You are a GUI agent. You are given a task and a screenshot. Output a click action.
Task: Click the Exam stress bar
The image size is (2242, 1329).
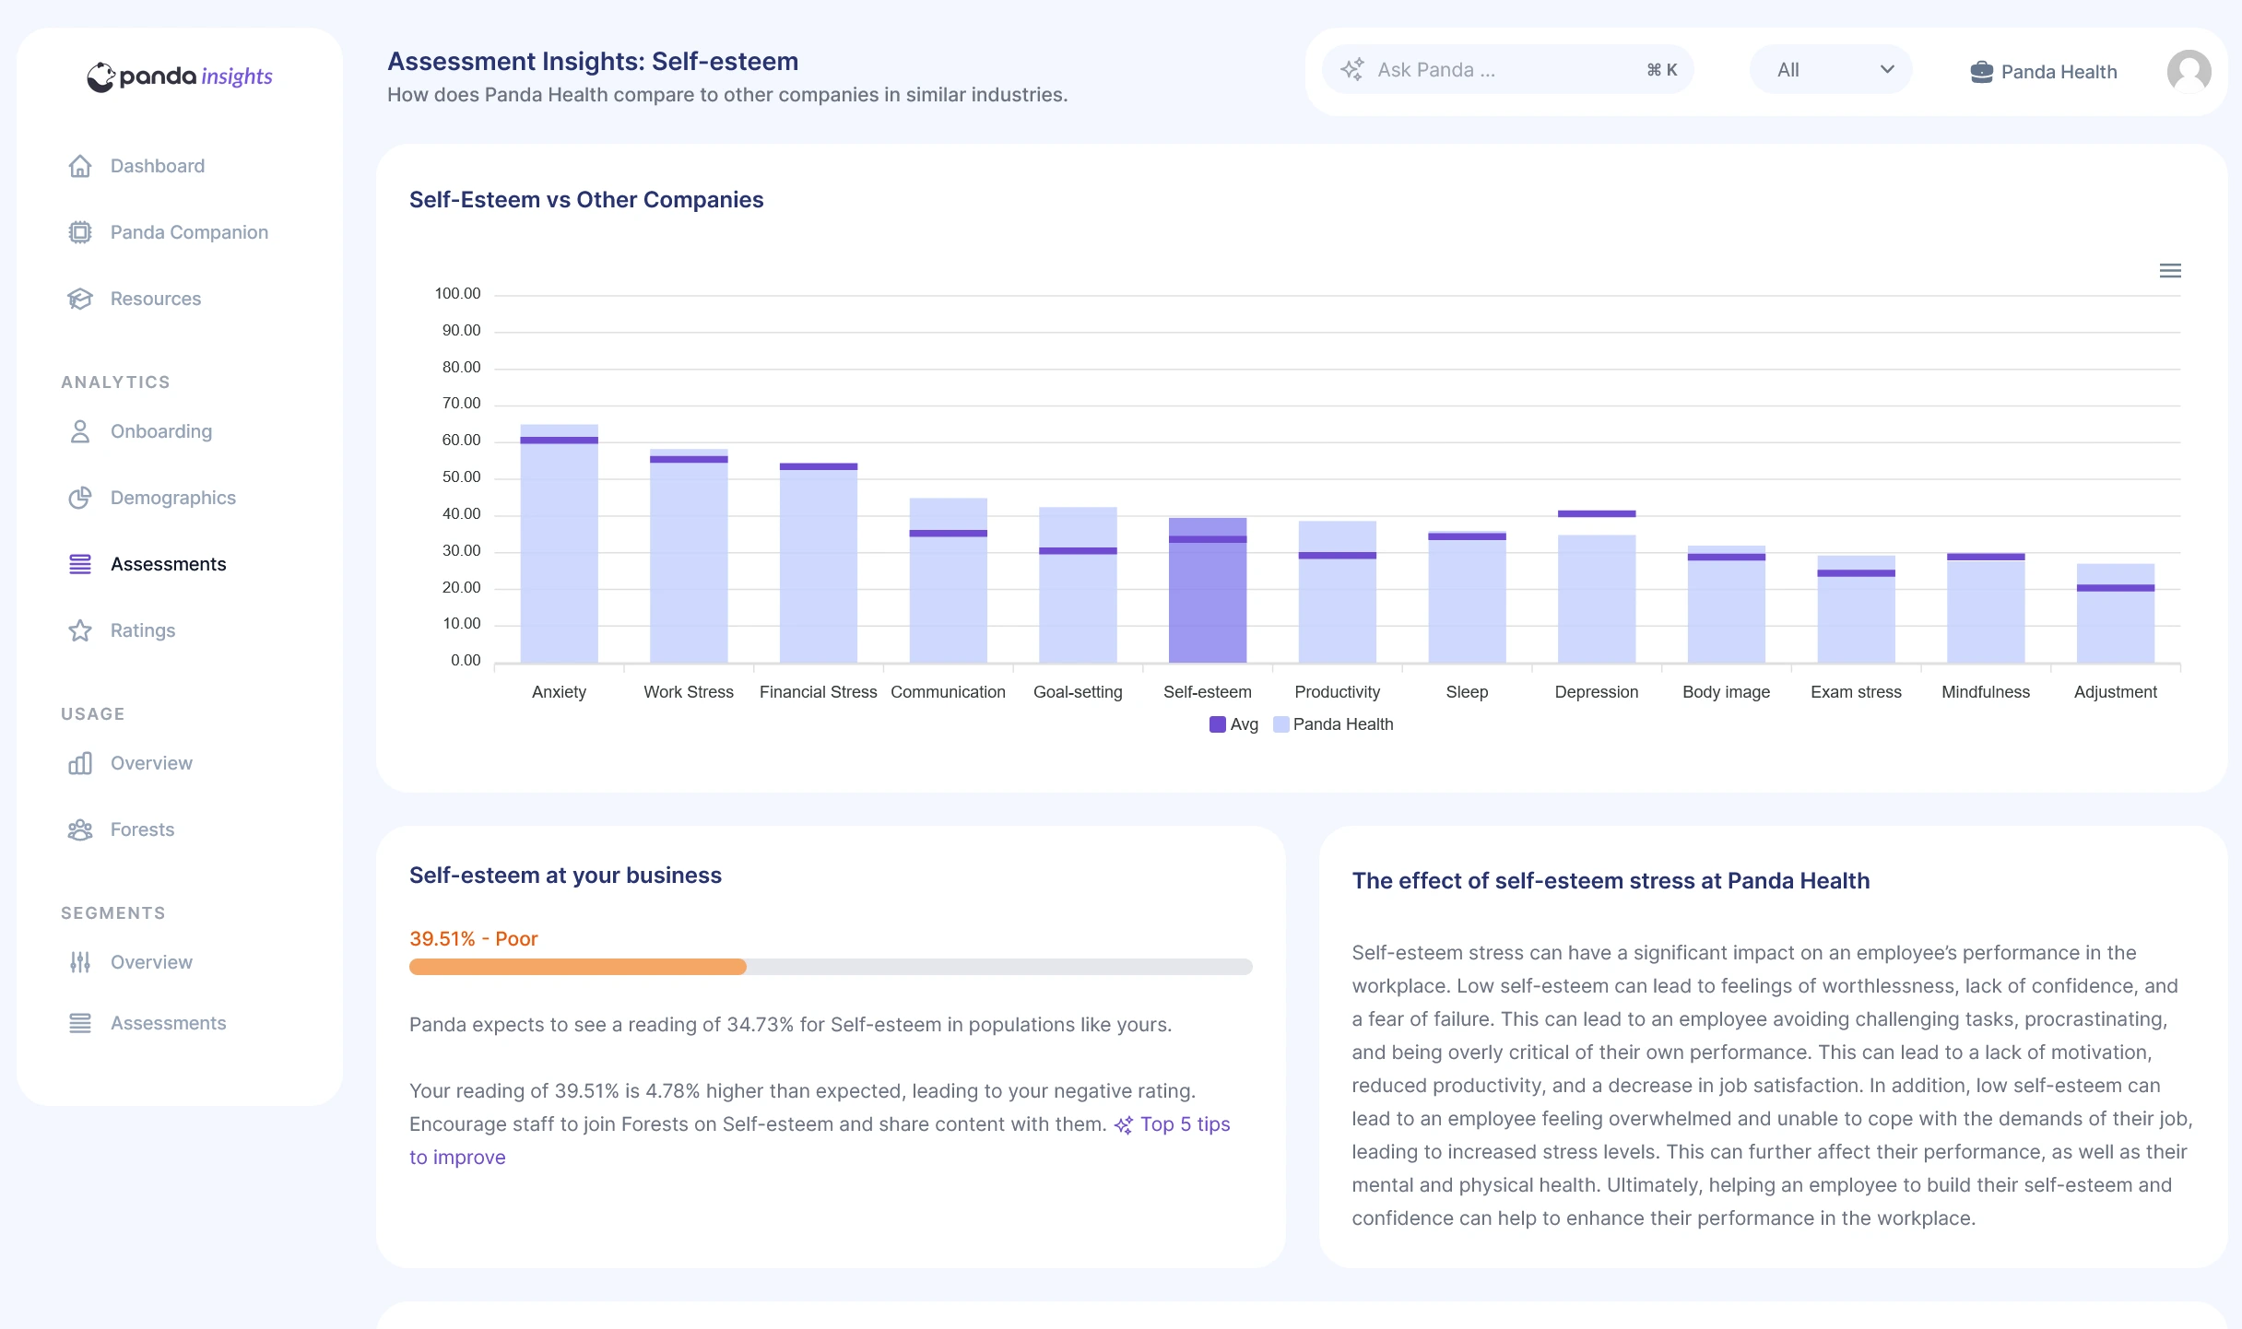(1856, 609)
